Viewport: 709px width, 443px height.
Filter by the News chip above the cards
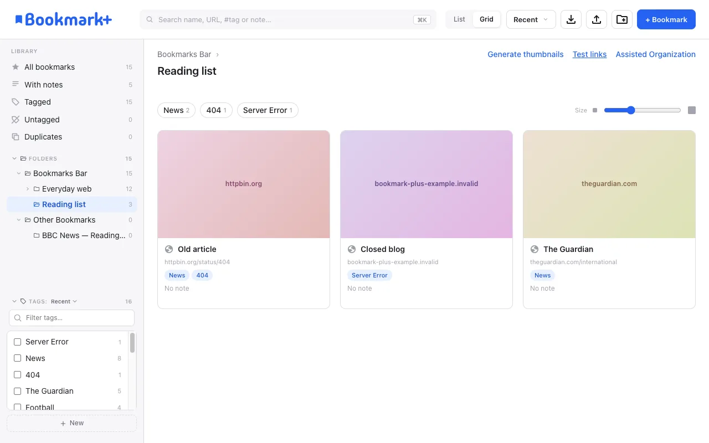point(176,110)
